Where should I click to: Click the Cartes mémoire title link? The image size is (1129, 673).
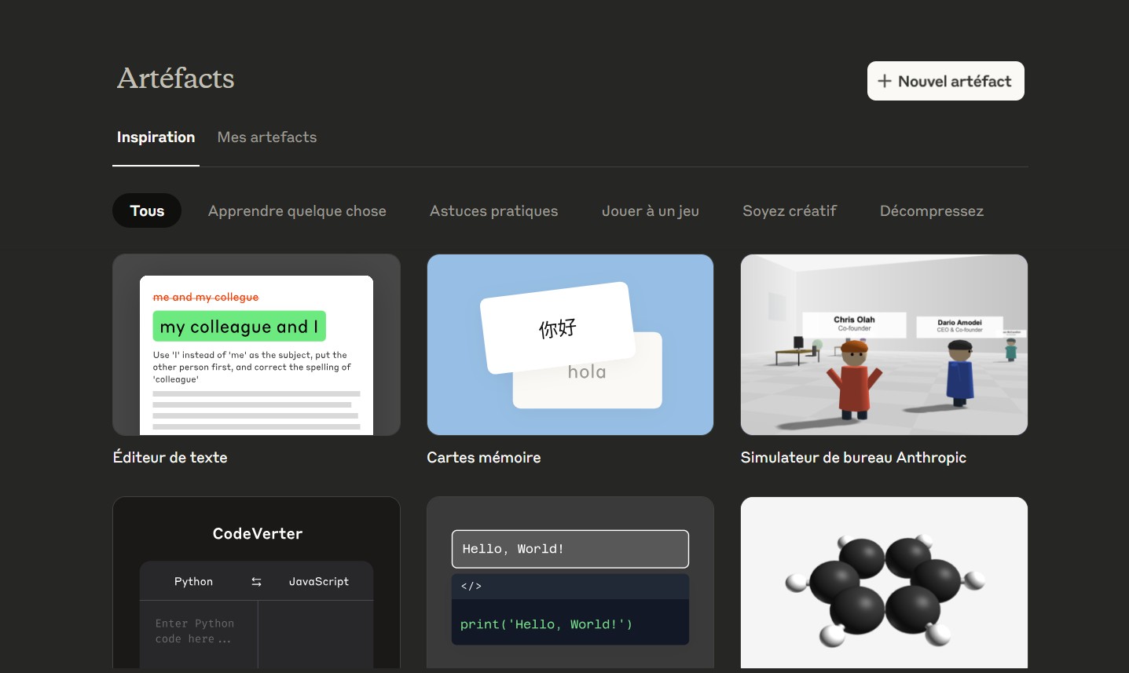click(483, 458)
